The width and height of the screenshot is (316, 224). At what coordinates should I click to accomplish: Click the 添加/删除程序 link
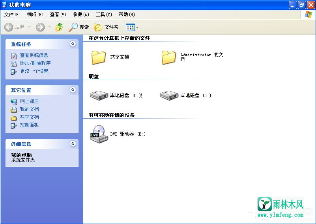(x=35, y=63)
